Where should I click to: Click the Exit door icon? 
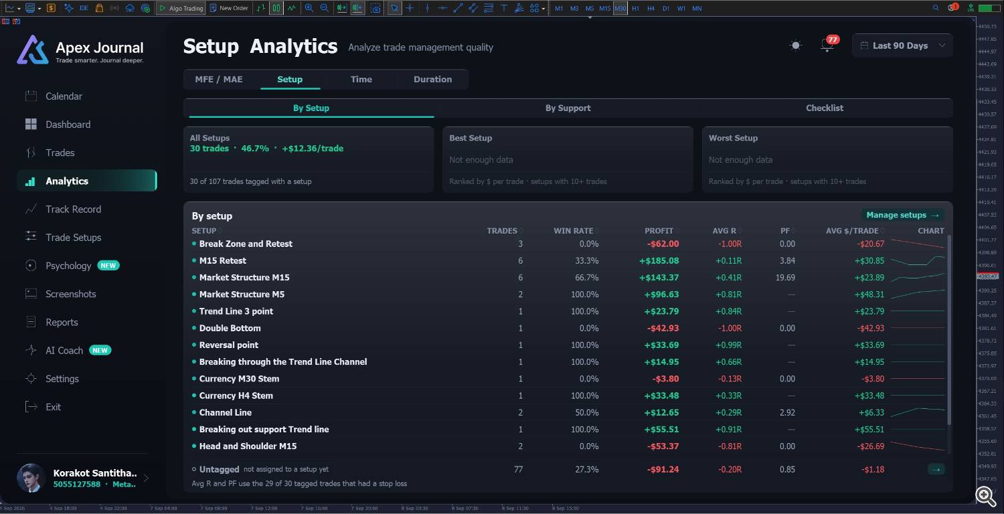pyautogui.click(x=31, y=407)
